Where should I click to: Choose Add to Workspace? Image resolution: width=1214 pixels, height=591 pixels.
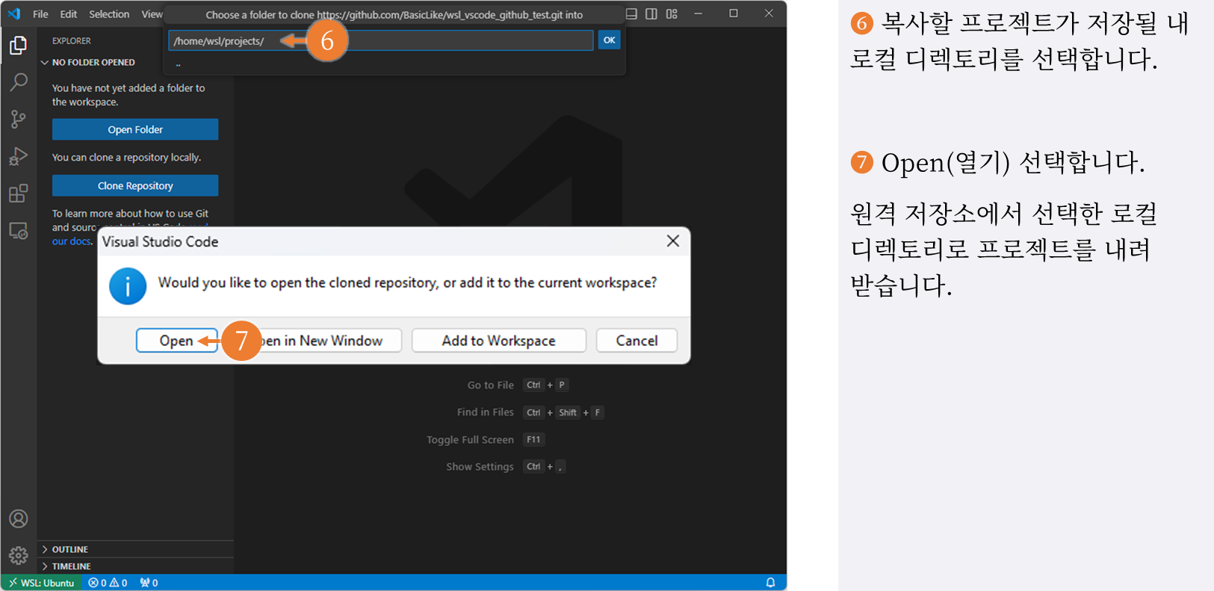498,341
